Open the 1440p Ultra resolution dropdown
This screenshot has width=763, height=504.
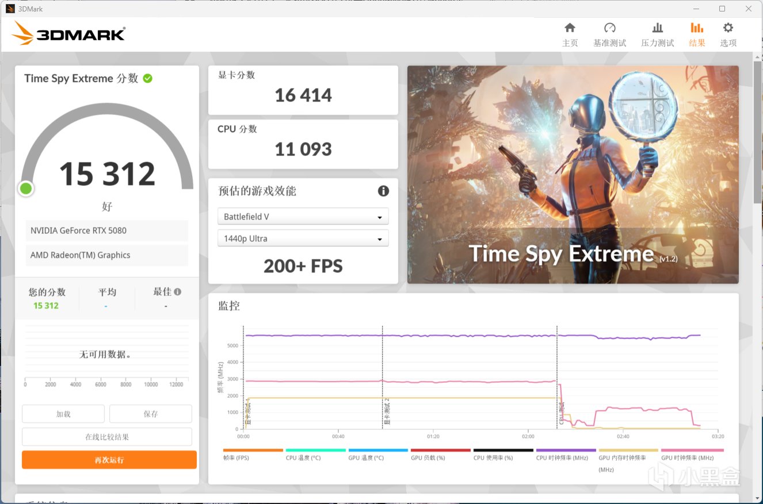(303, 238)
